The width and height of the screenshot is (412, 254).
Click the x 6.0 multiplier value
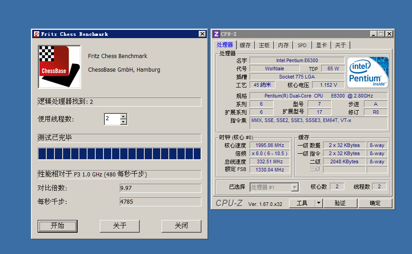pyautogui.click(x=270, y=153)
